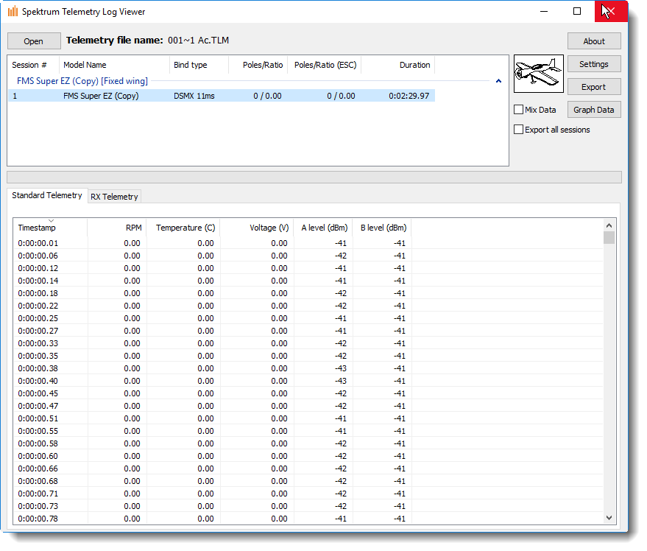The width and height of the screenshot is (647, 551).
Task: Select the Standard Telemetry tab
Action: point(47,196)
